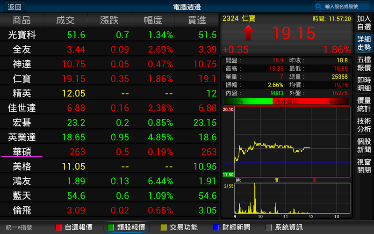Screen dimensions: 374x234
Task: Select the 佳世達 stock row
Action: point(109,108)
